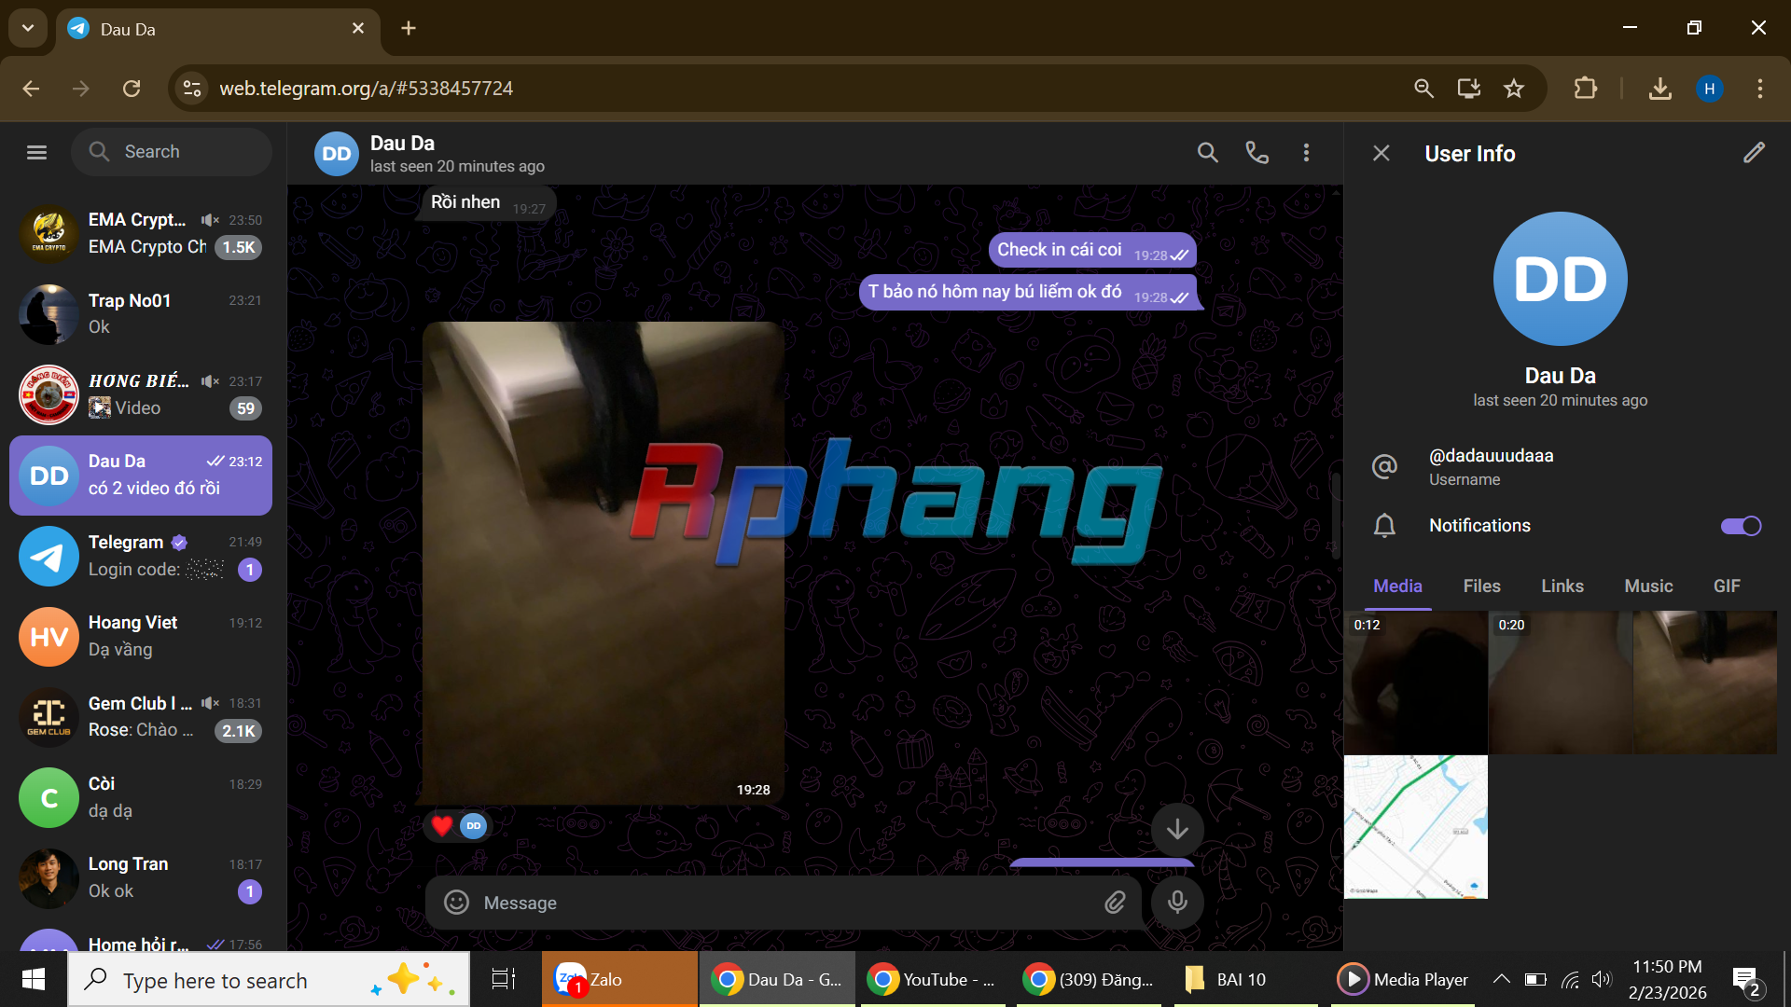Click the browser address bar URL

(x=366, y=89)
